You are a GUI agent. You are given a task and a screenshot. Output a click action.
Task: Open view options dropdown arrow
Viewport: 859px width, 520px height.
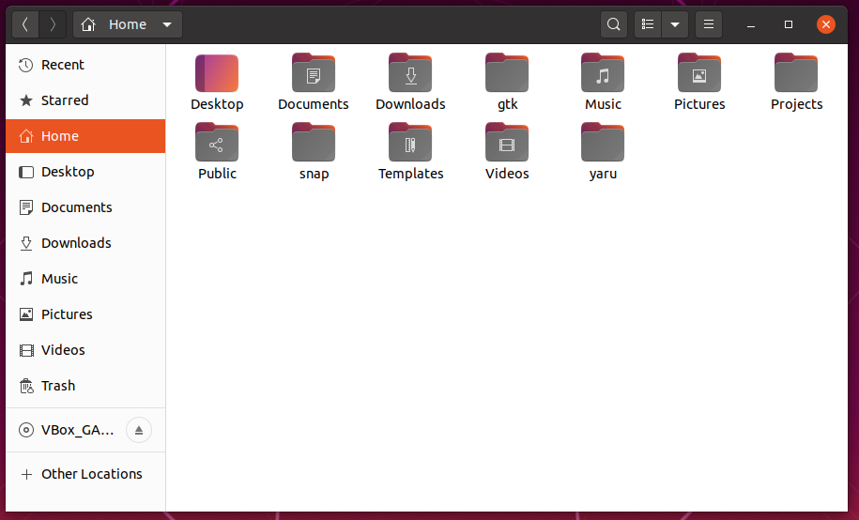pyautogui.click(x=675, y=24)
